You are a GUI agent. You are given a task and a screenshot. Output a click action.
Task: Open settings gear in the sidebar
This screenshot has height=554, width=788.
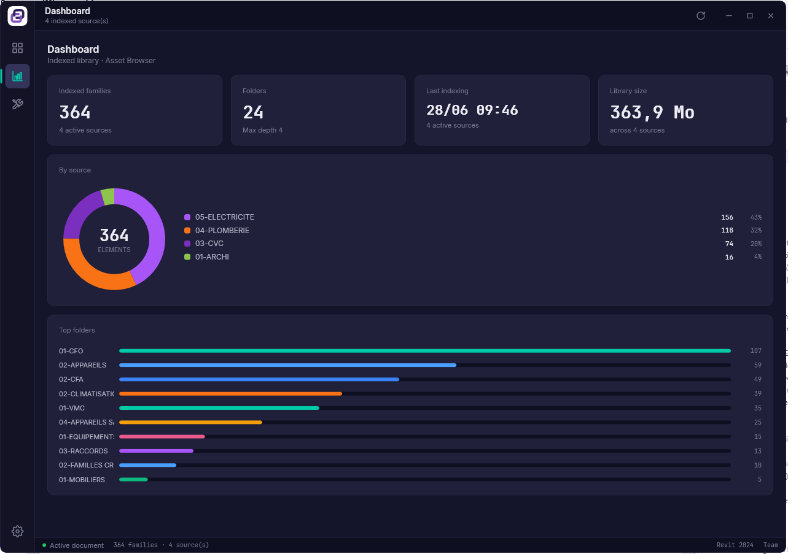(x=17, y=531)
